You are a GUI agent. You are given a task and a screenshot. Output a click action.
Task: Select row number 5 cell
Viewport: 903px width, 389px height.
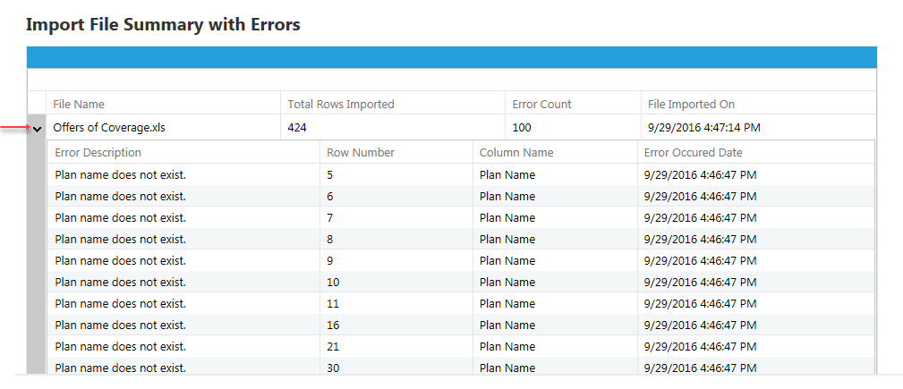click(x=396, y=175)
